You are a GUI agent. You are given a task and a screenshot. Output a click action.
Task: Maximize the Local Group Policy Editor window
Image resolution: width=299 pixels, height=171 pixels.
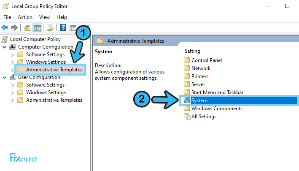coord(287,6)
